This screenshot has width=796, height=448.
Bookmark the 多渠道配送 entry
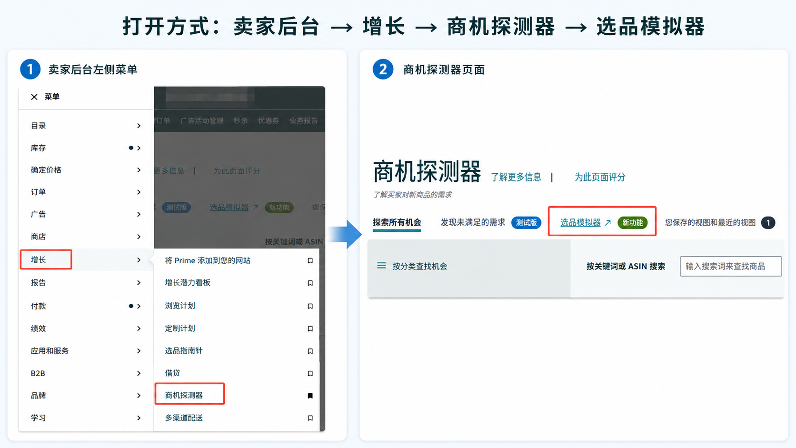[x=310, y=418]
